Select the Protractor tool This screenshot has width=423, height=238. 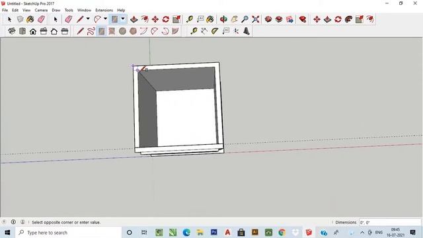pos(215,31)
